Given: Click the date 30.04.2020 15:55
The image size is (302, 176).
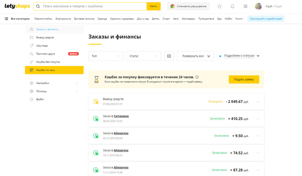Looking at the screenshot, I should point(113,121).
